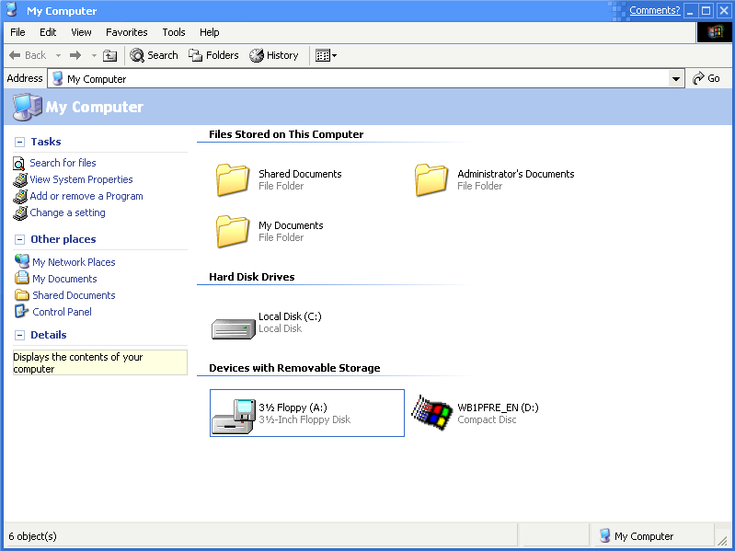Open the Search toolbar button
The width and height of the screenshot is (735, 551).
coord(154,55)
